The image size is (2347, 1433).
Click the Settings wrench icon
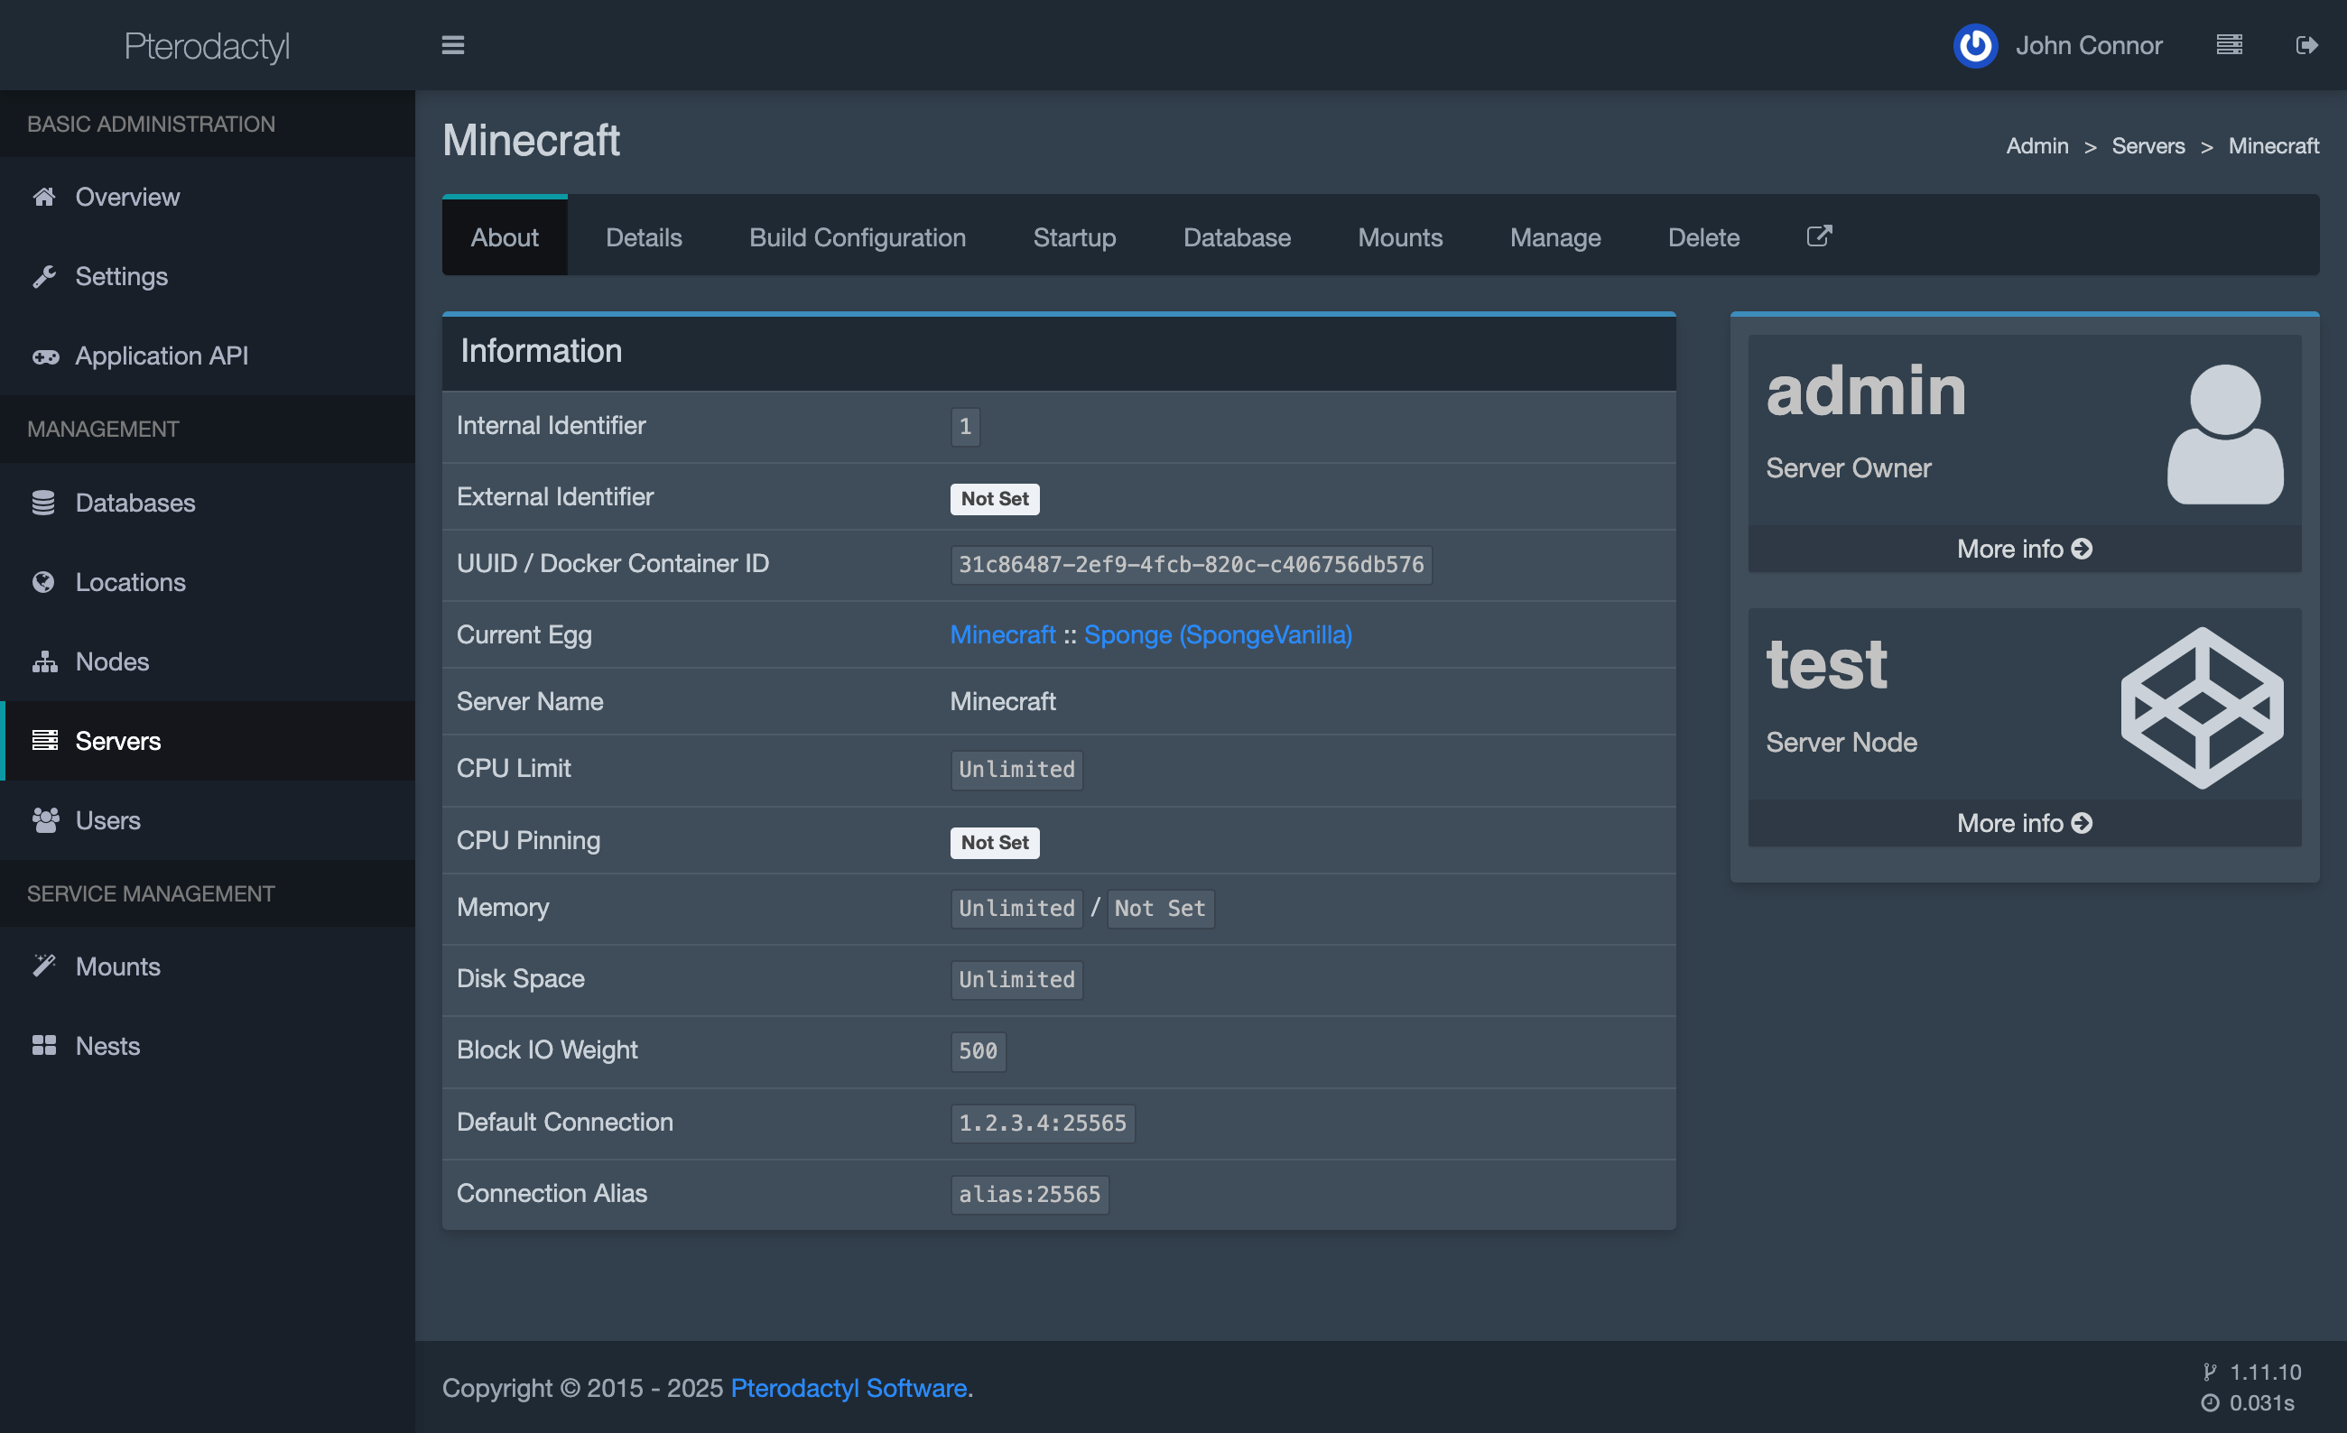click(44, 276)
